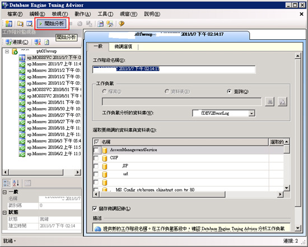Select session sp.Mossvc 2010/6/2 上午 11:5

pos(54,147)
